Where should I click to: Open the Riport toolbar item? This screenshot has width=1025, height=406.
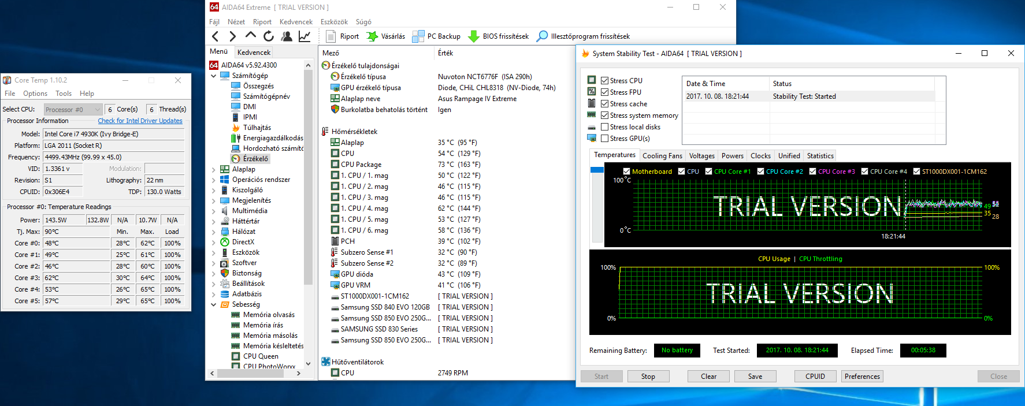[x=343, y=36]
